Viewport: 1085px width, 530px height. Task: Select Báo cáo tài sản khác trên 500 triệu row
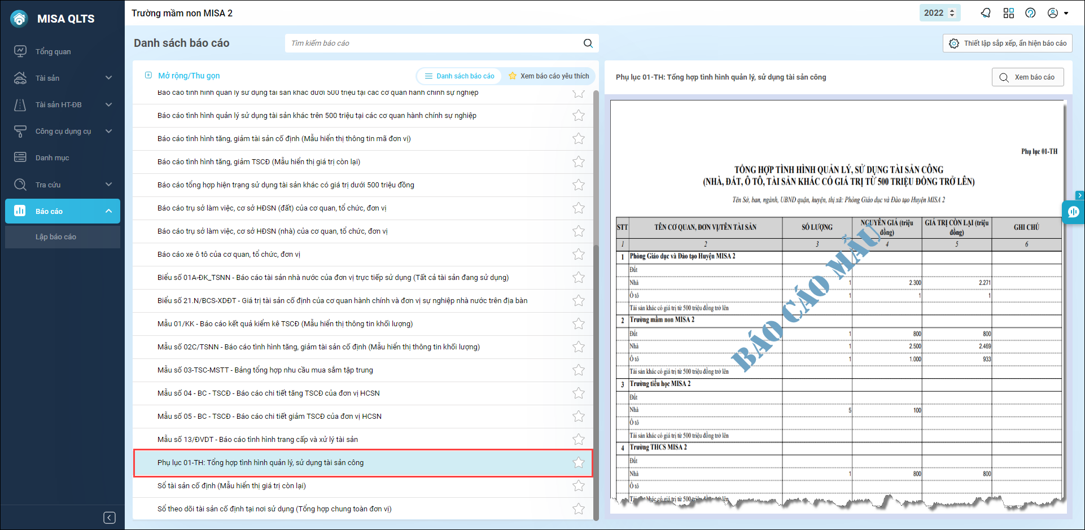[x=363, y=116]
